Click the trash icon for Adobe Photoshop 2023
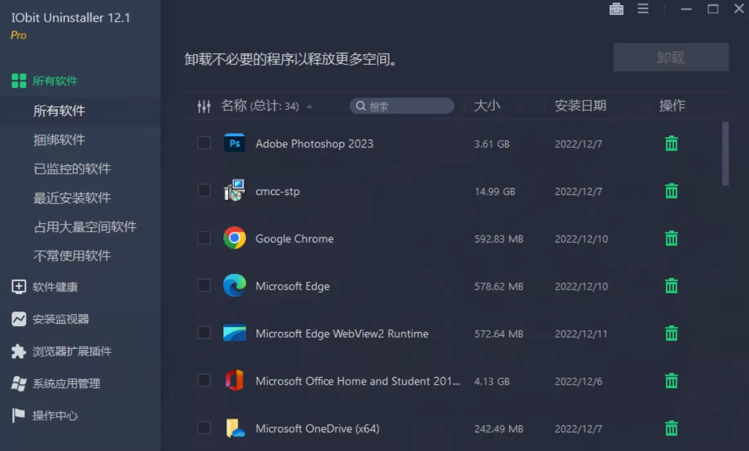 pyautogui.click(x=671, y=143)
